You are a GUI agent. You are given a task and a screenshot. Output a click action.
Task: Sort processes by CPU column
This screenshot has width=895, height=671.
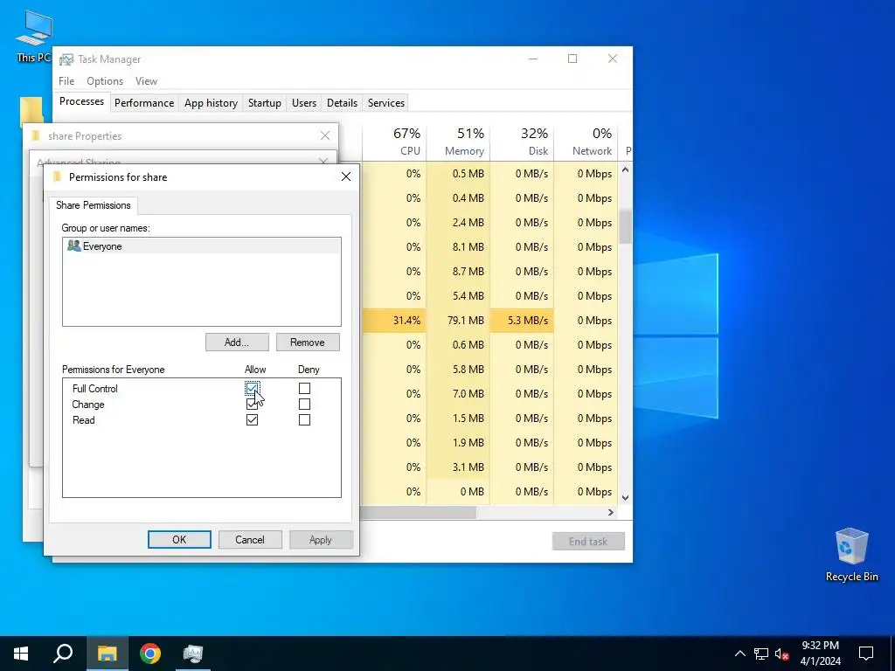(394, 141)
